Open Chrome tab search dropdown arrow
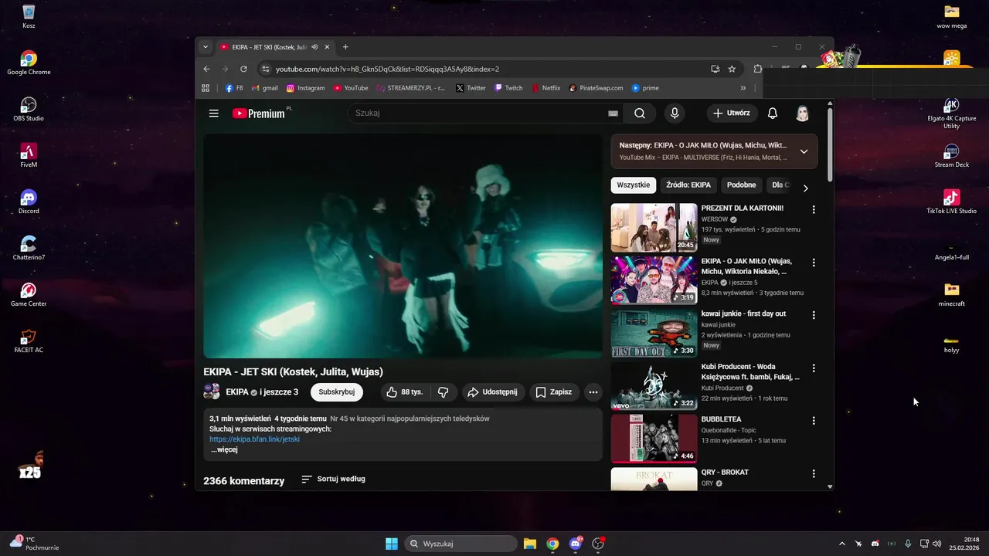The width and height of the screenshot is (989, 556). 206,47
